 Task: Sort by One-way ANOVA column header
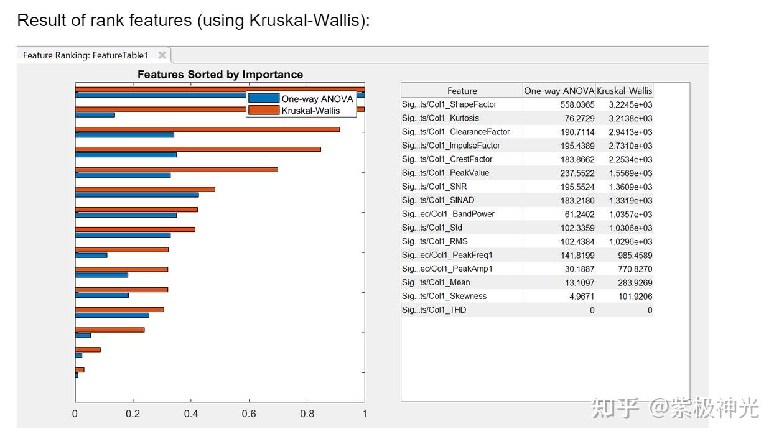point(559,91)
